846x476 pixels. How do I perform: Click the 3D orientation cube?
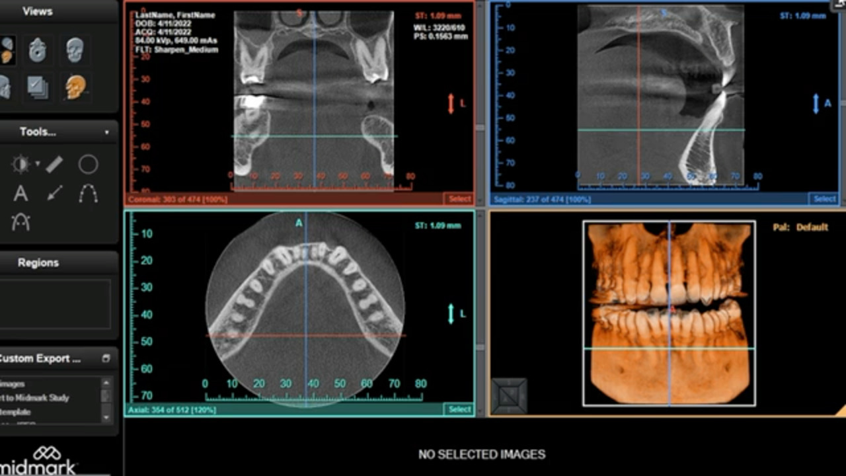(510, 396)
